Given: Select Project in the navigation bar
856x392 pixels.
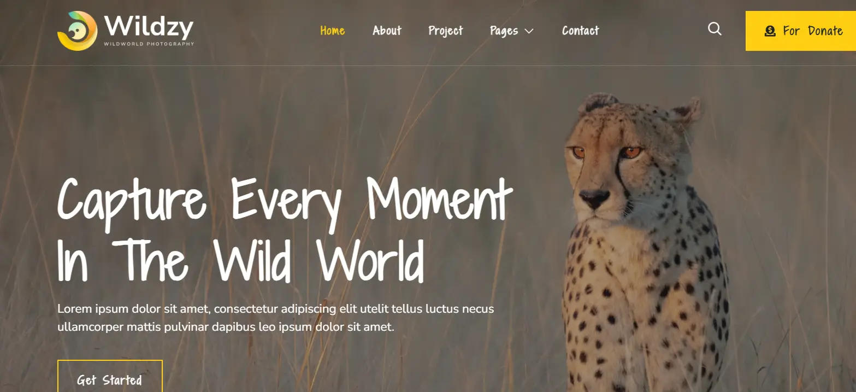Looking at the screenshot, I should click(445, 31).
